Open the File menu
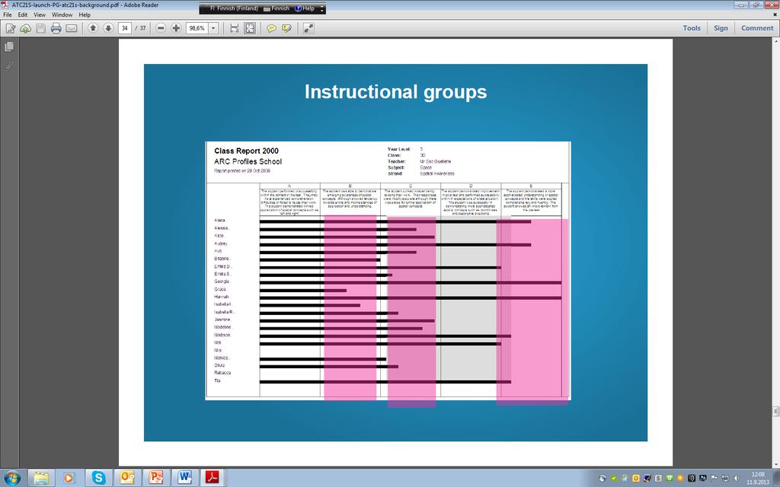Viewport: 780px width, 487px height. 8,15
